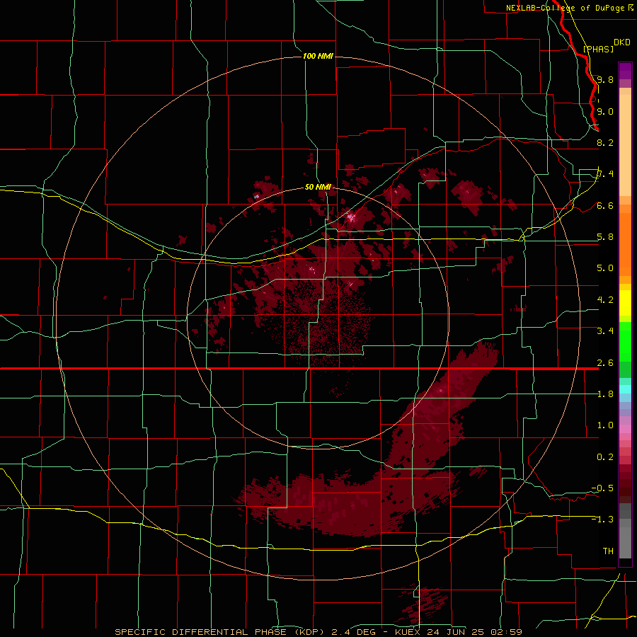Click the 100 NMI range ring label

318,56
